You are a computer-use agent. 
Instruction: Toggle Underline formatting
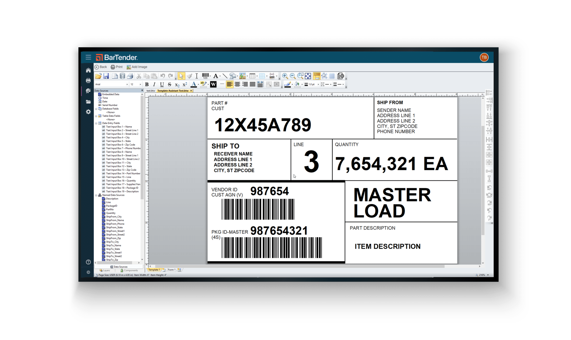[x=162, y=84]
